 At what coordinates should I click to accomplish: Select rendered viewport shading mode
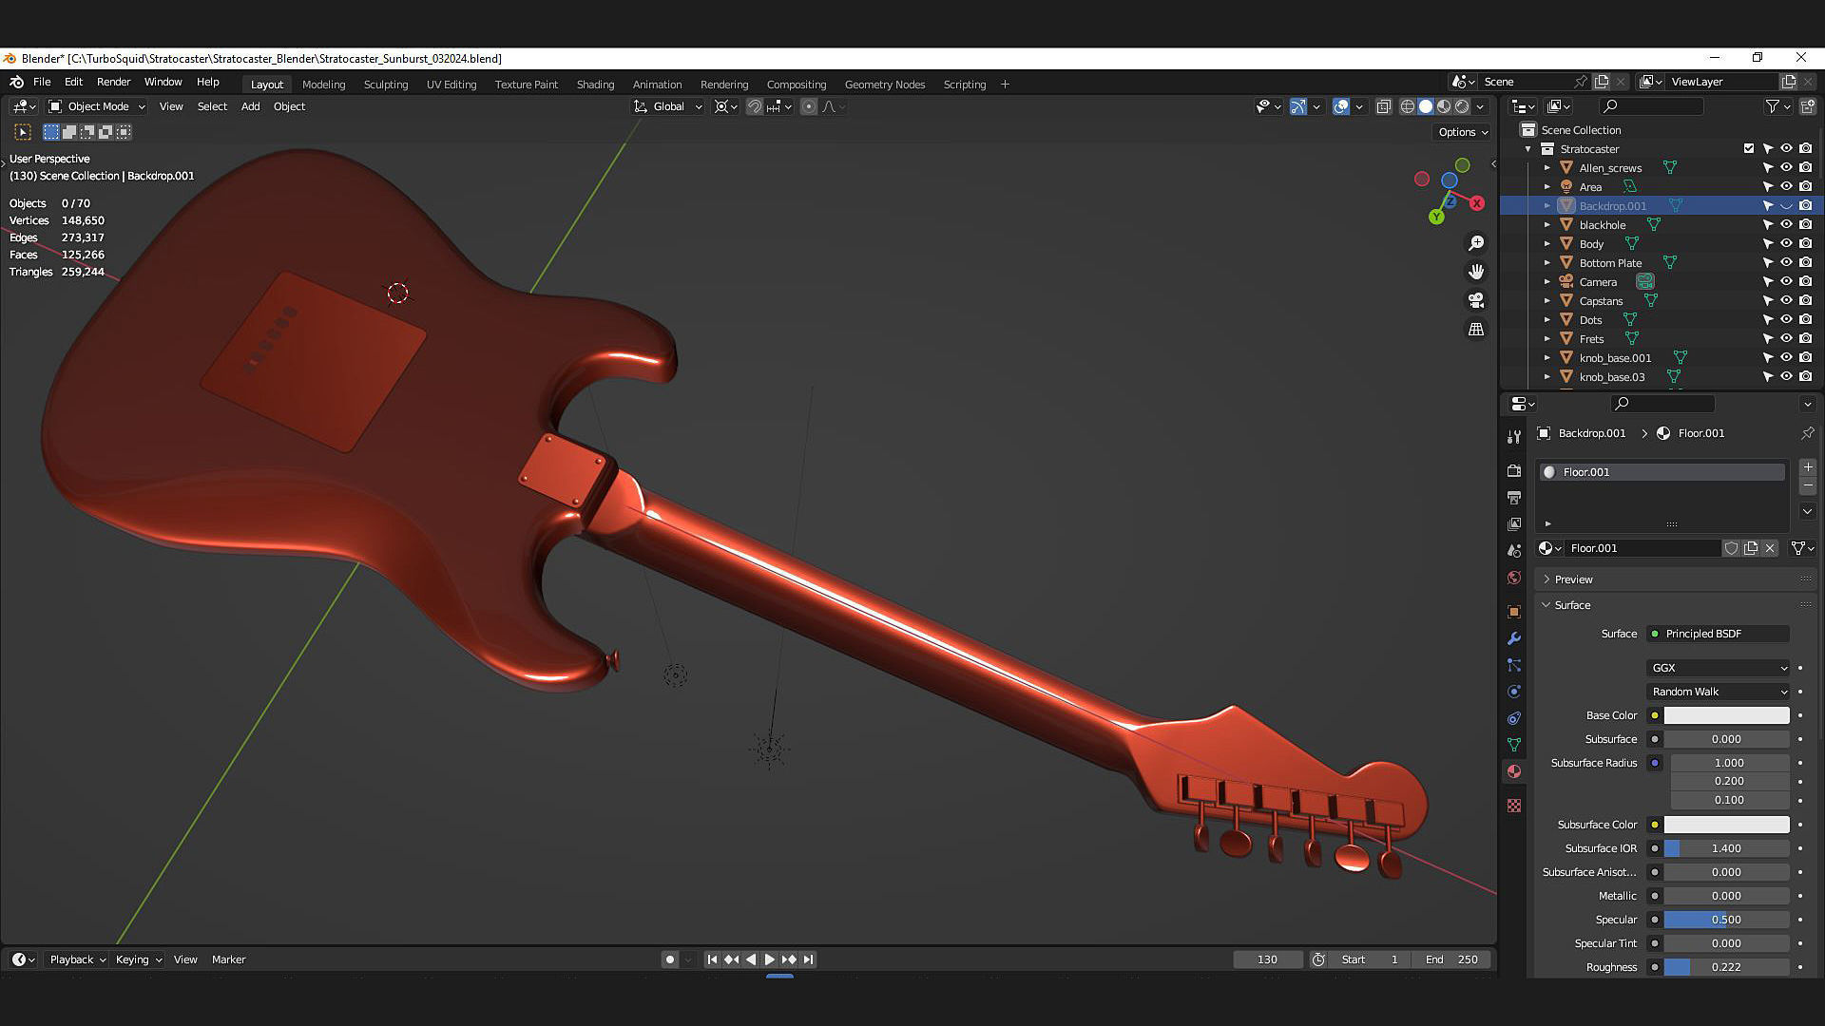(1462, 106)
